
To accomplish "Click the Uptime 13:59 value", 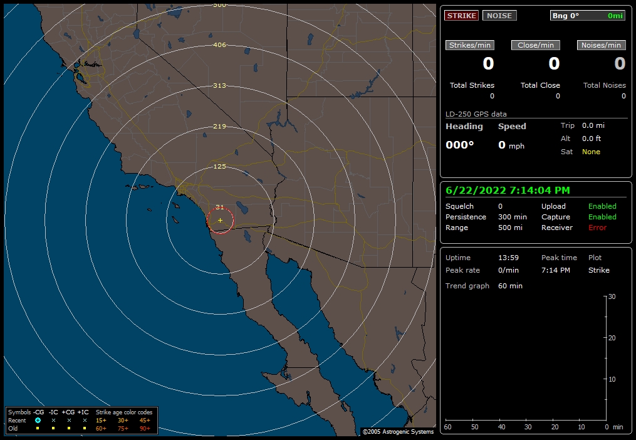I will pos(508,258).
